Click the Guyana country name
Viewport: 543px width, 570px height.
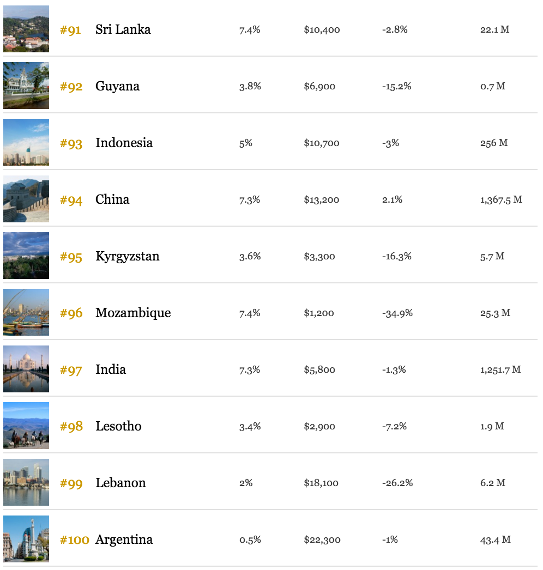117,87
